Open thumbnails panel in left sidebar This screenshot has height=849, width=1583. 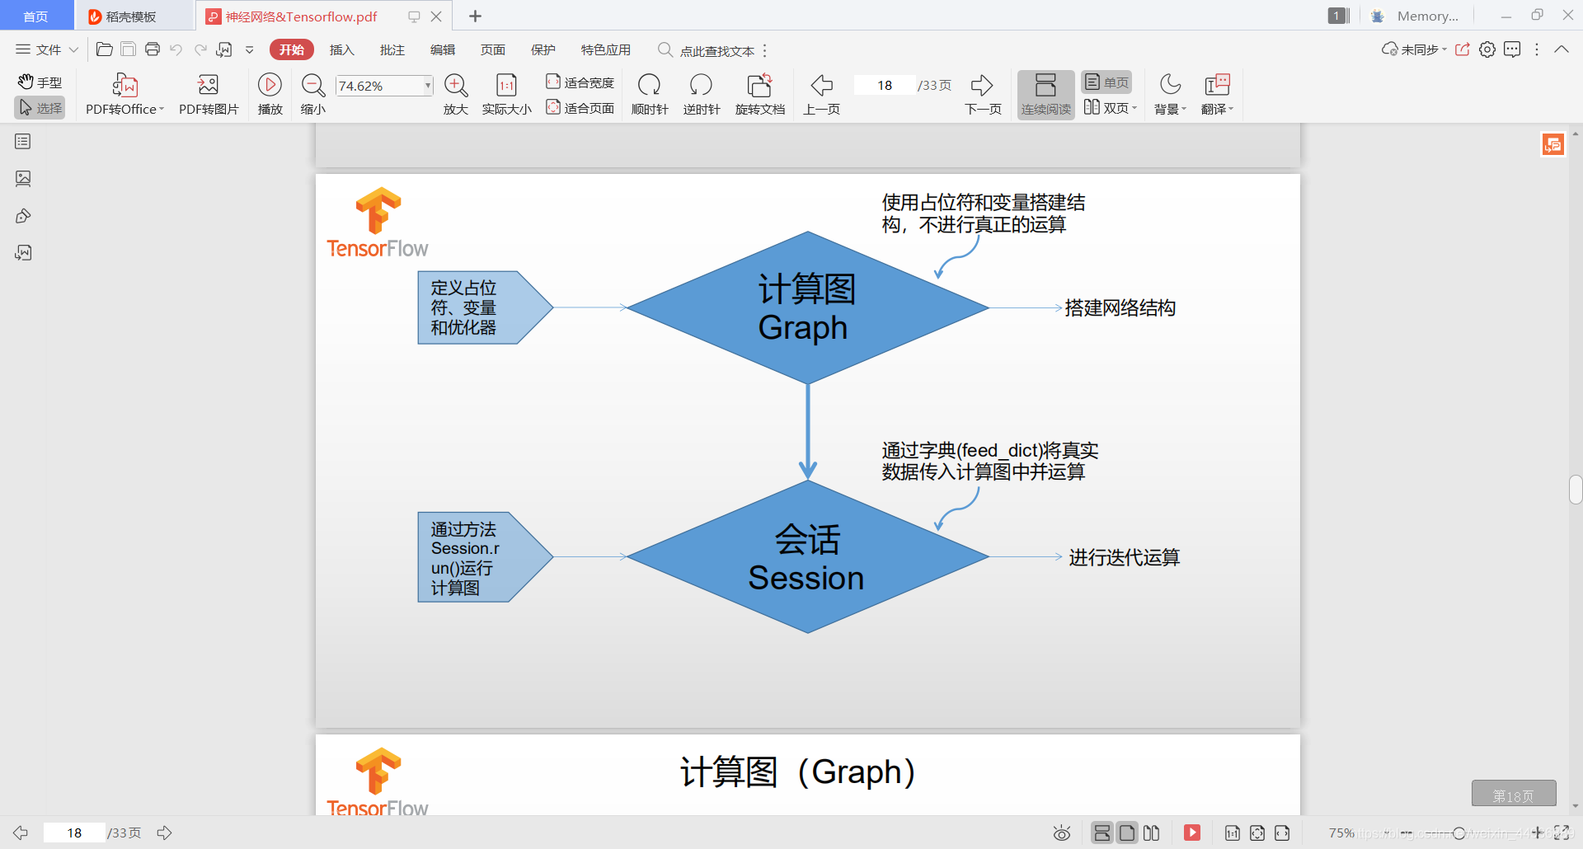click(x=23, y=179)
